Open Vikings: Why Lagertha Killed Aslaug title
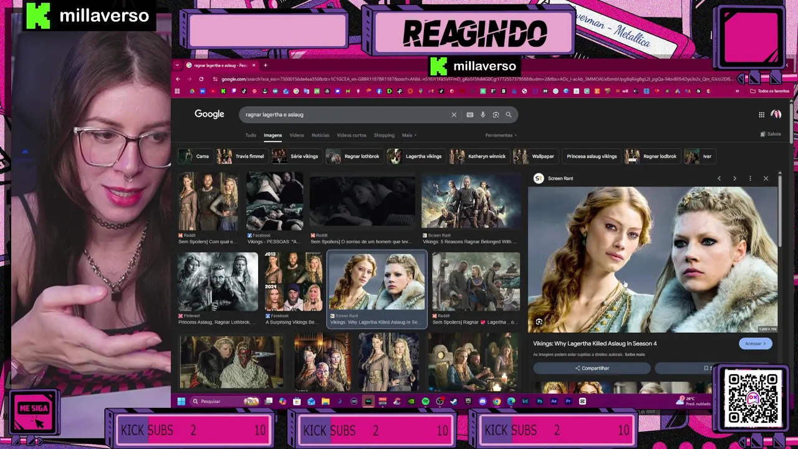This screenshot has height=449, width=798. 595,344
